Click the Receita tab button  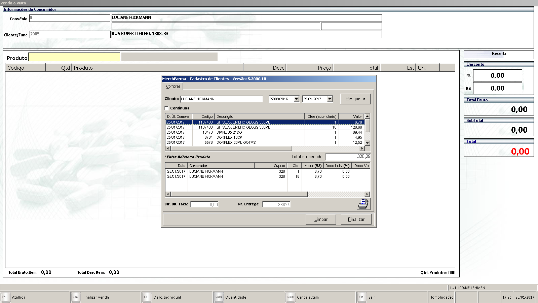498,54
